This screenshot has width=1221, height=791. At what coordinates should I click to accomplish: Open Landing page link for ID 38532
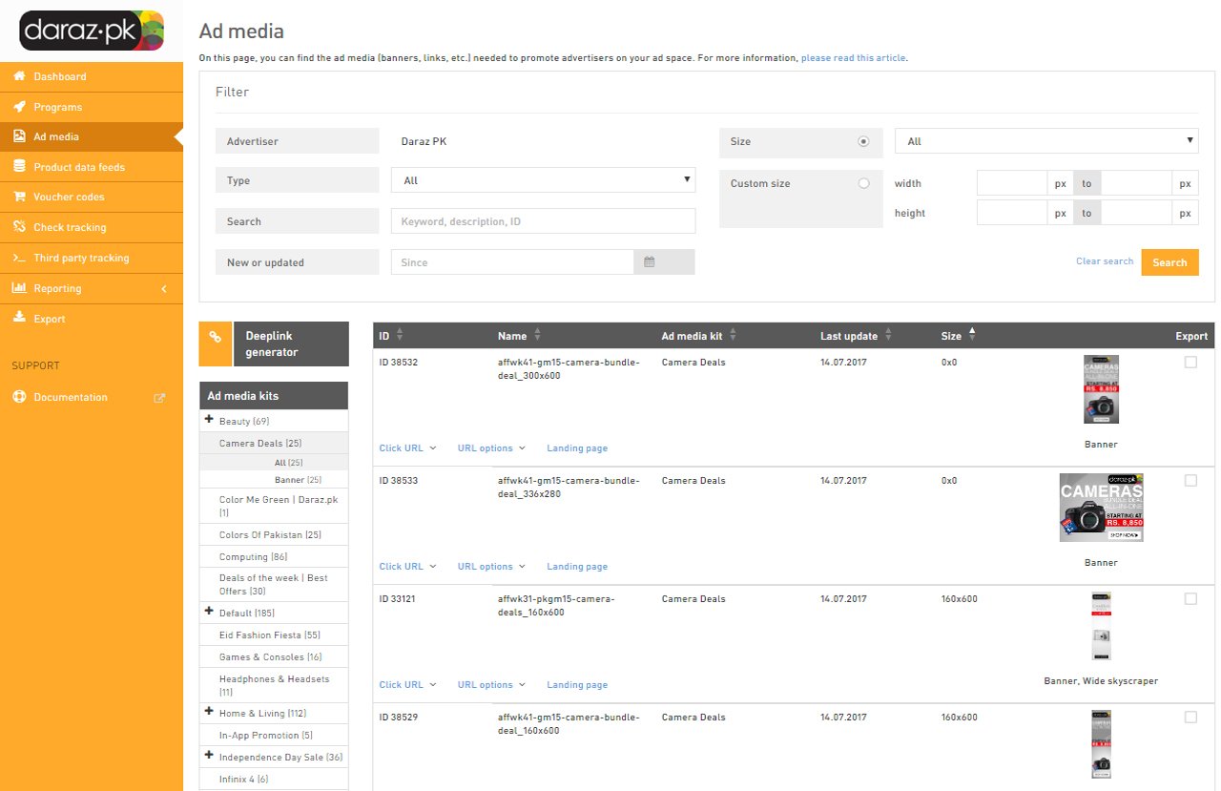(577, 448)
